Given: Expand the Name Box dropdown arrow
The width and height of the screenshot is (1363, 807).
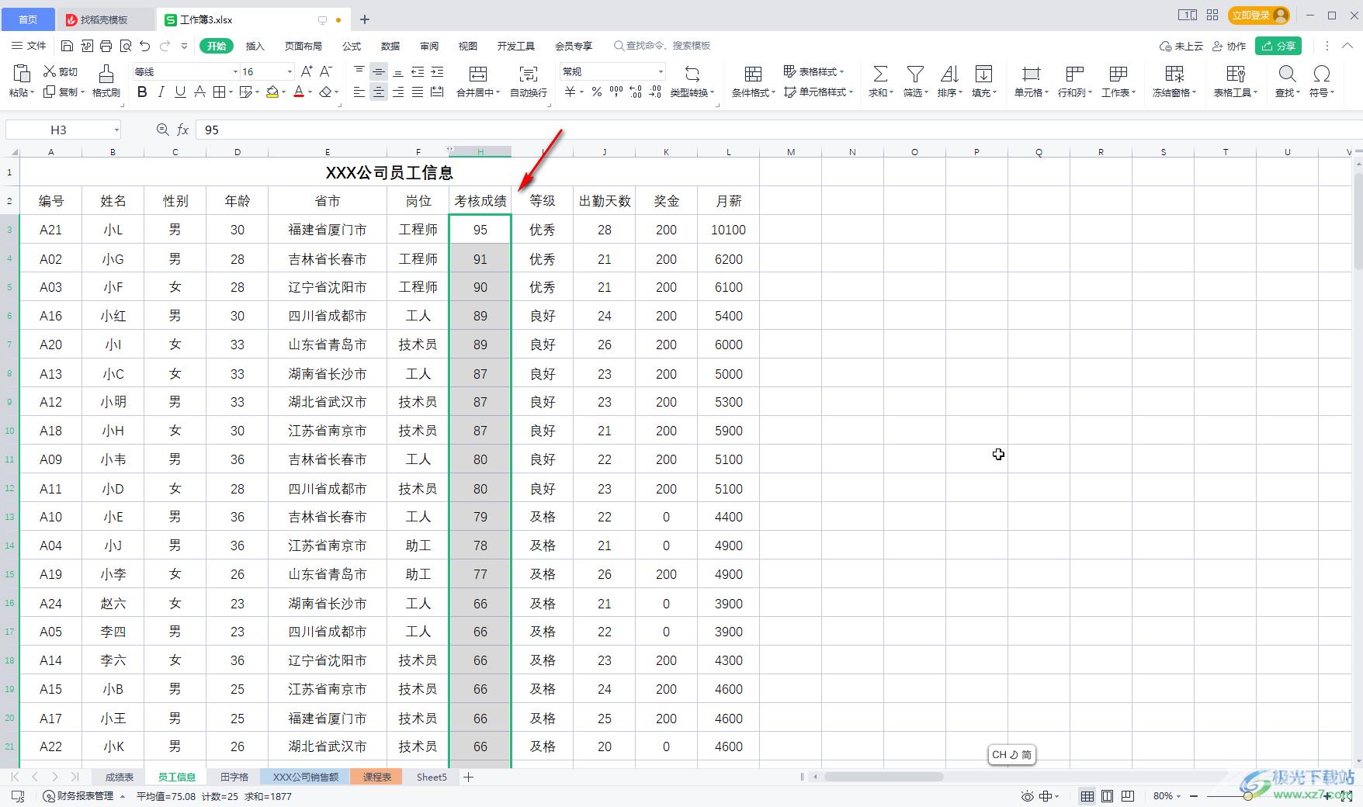Looking at the screenshot, I should [x=116, y=130].
